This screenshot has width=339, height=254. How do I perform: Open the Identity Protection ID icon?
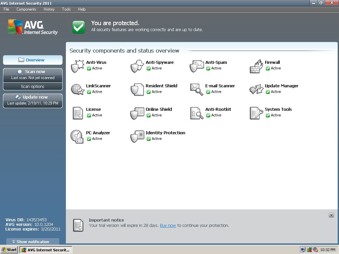pos(137,137)
